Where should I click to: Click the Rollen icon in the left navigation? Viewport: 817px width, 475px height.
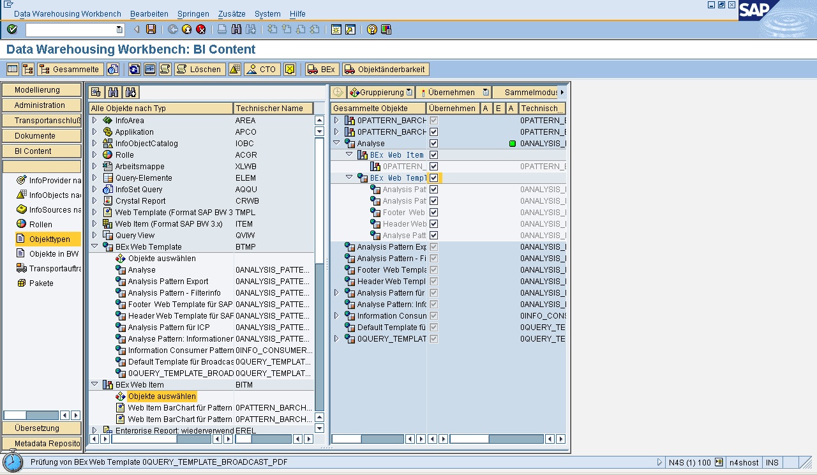coord(22,224)
